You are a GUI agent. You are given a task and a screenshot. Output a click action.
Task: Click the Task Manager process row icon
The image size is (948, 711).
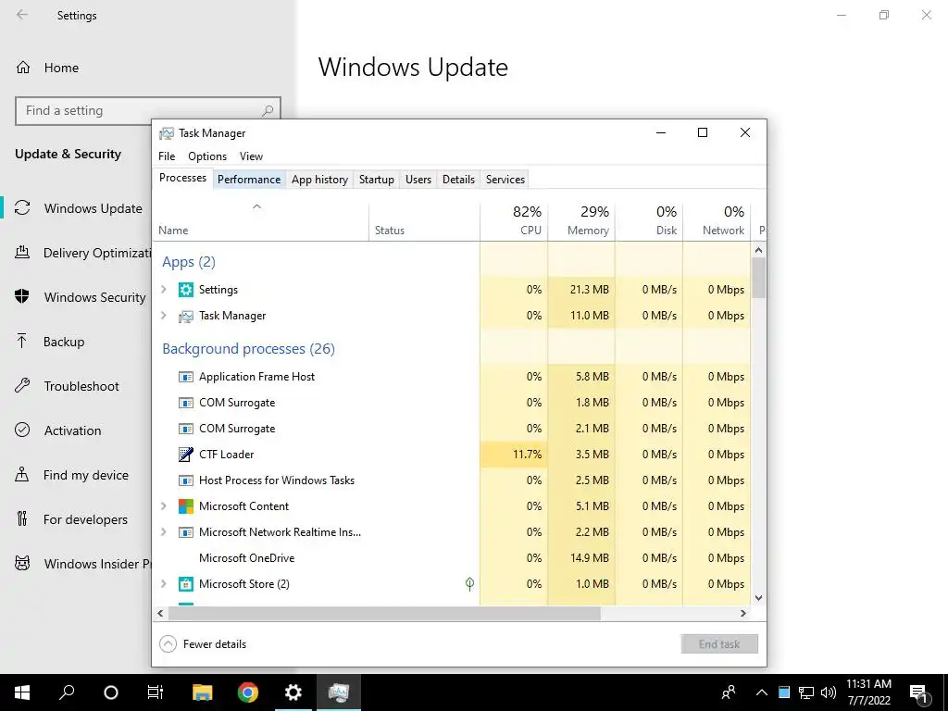click(185, 316)
